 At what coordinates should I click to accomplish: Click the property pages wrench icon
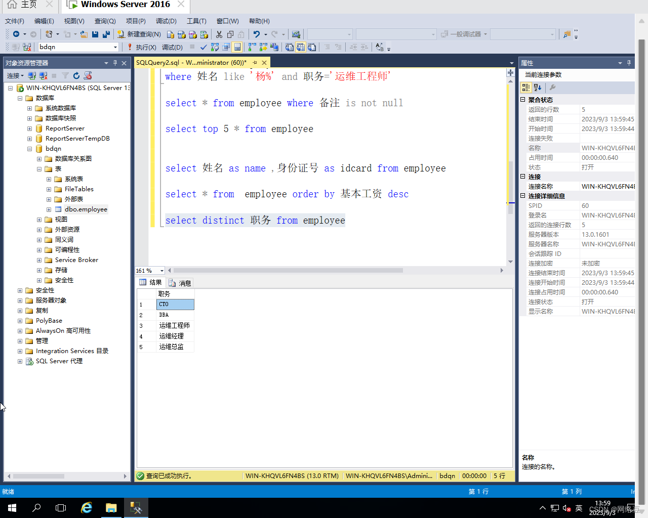[x=552, y=88]
